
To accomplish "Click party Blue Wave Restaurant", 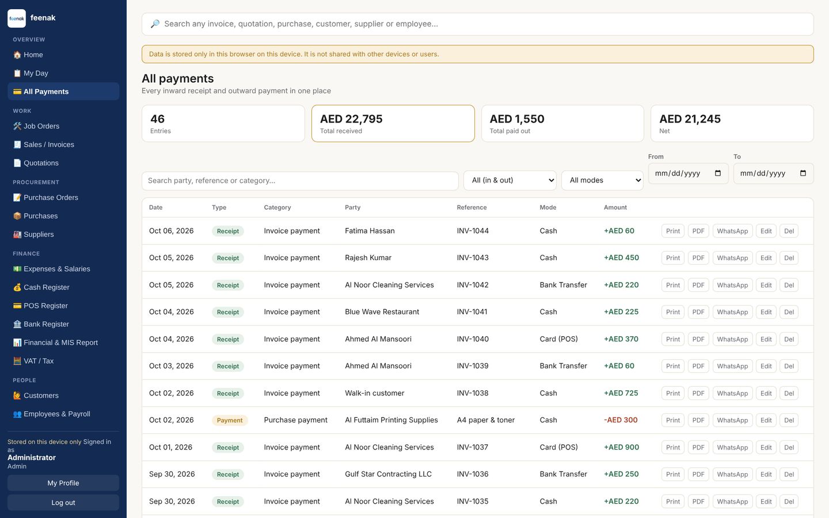I will (x=382, y=312).
